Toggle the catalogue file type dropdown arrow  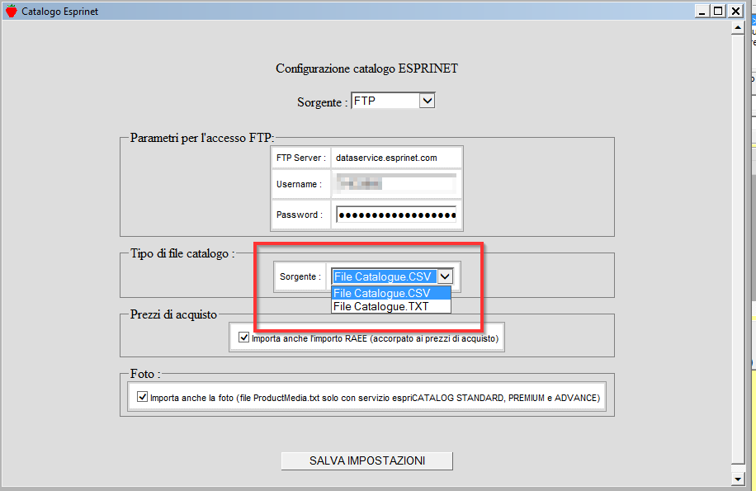pyautogui.click(x=446, y=276)
